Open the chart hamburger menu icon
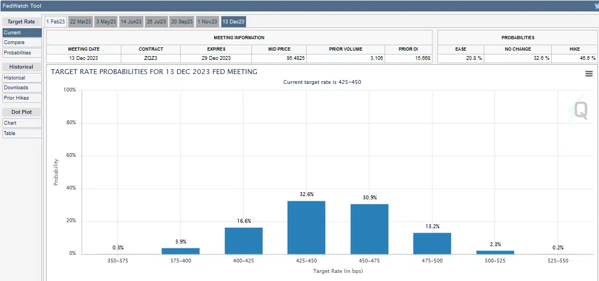The image size is (599, 281). pos(589,74)
